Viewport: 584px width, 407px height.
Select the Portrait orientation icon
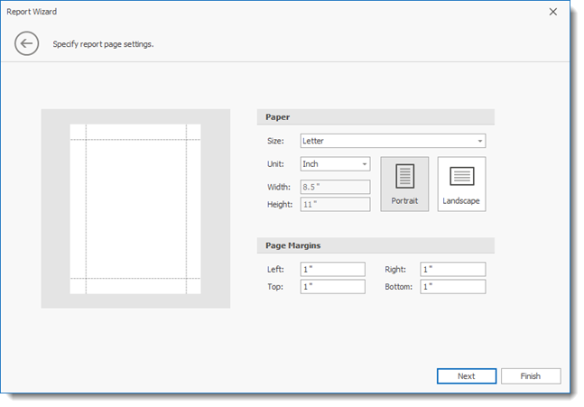pos(404,184)
